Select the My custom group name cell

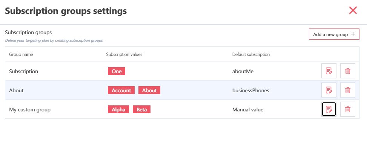click(x=30, y=109)
